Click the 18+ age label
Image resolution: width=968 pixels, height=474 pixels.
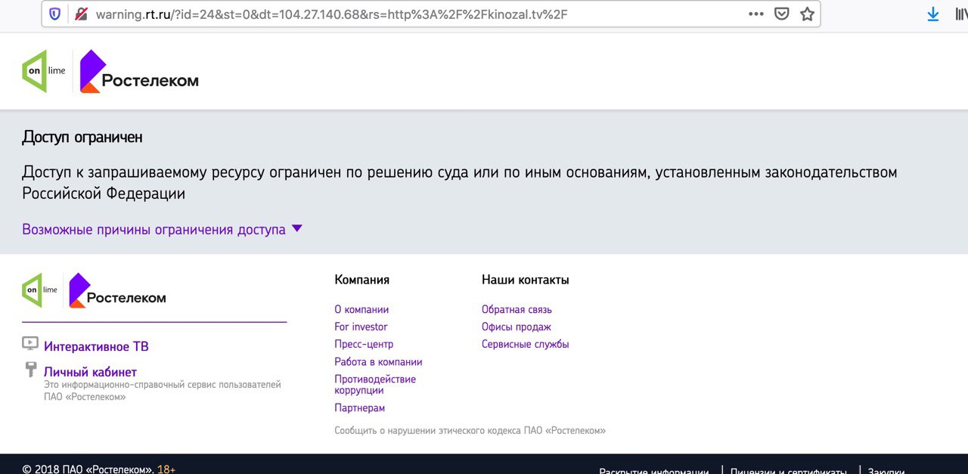coord(166,469)
